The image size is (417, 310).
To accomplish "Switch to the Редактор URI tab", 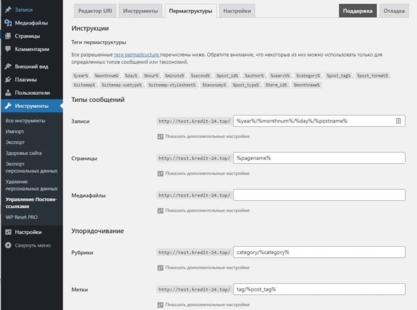I will click(x=95, y=11).
